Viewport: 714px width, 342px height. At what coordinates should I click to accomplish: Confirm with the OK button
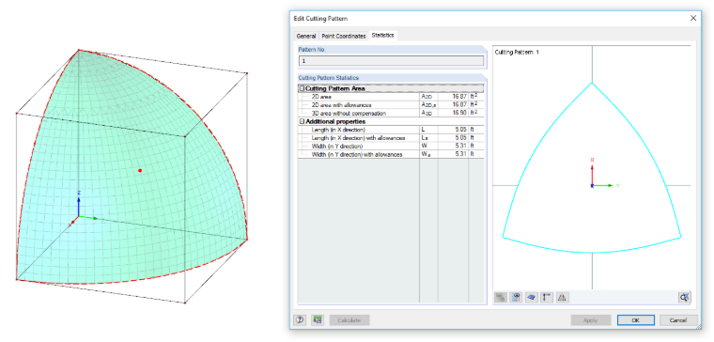pos(636,320)
